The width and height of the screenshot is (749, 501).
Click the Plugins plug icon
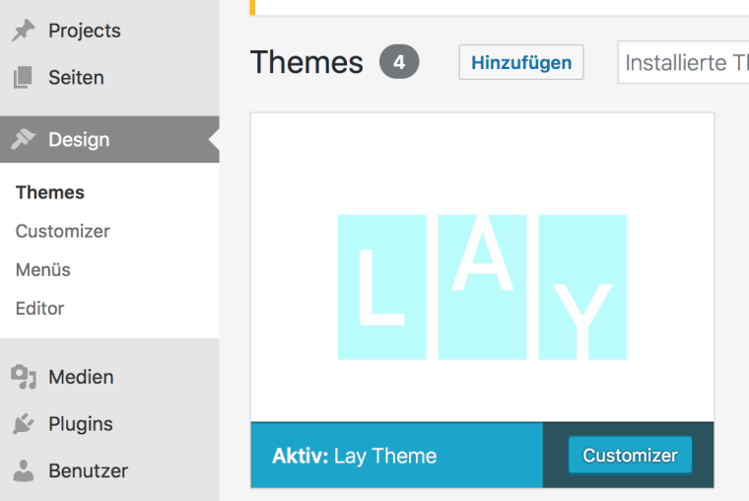pos(23,424)
